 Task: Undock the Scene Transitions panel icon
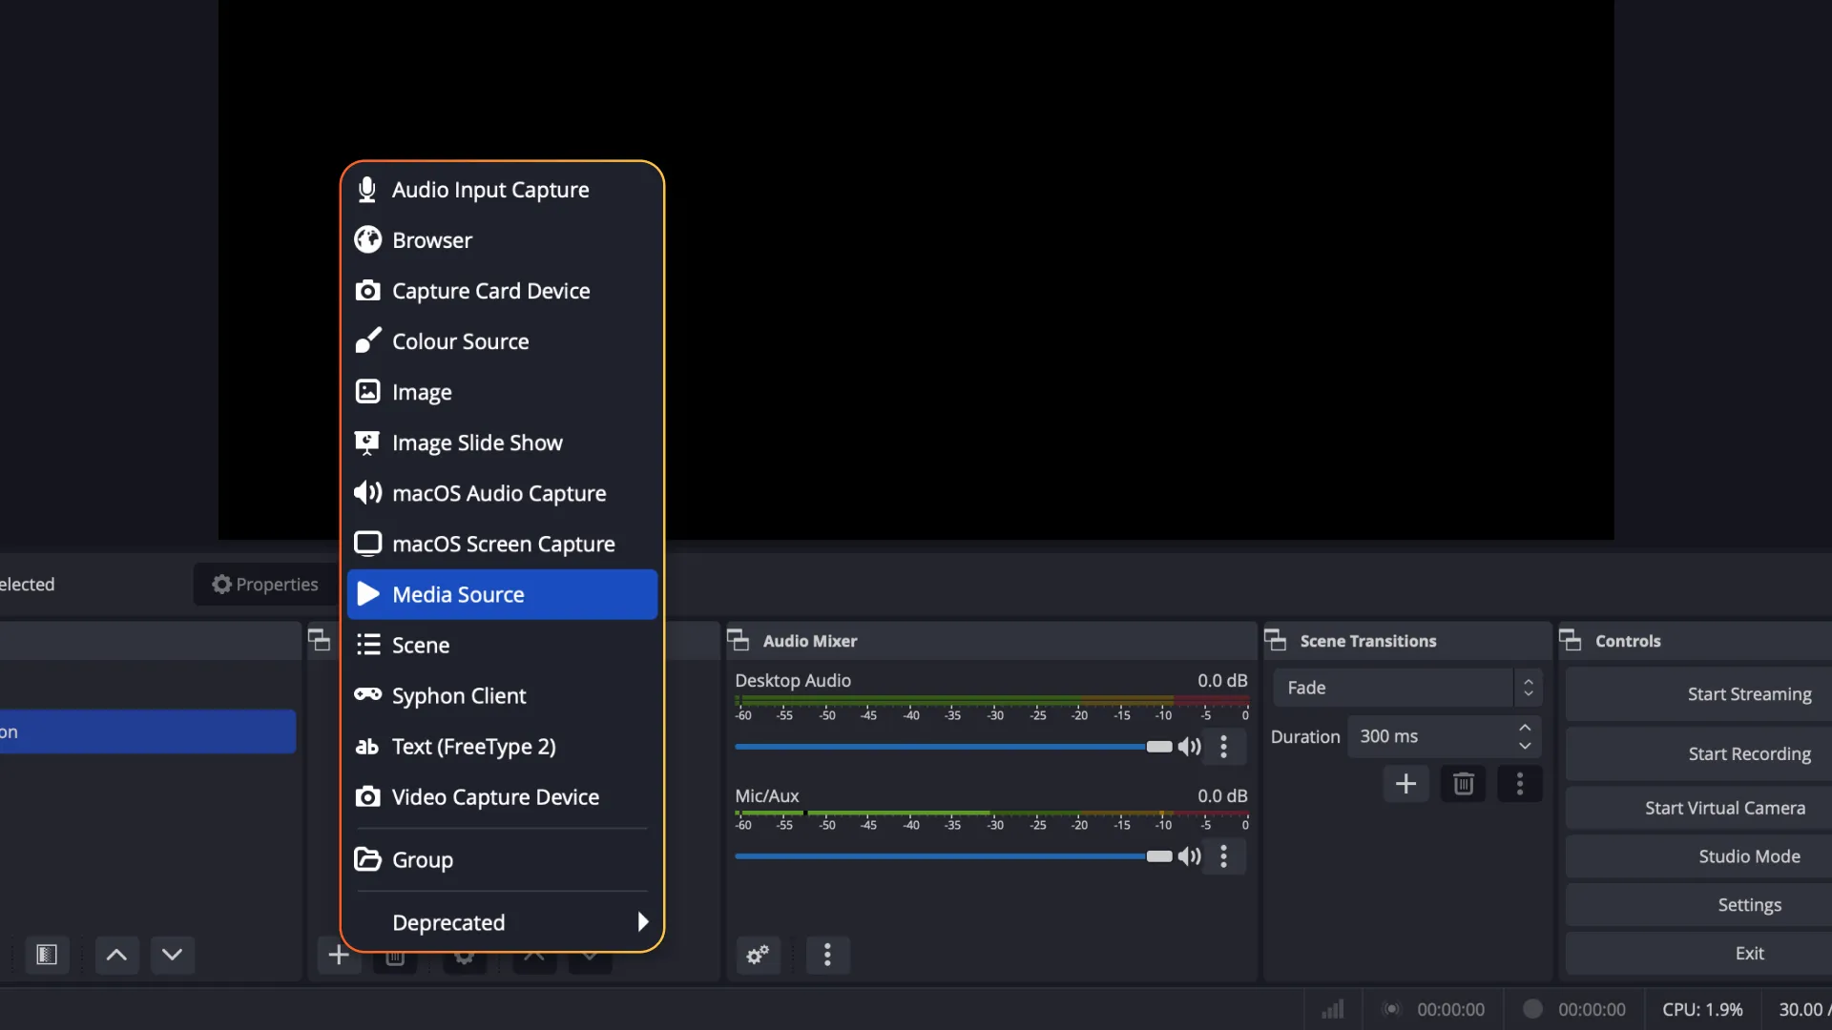pos(1276,640)
